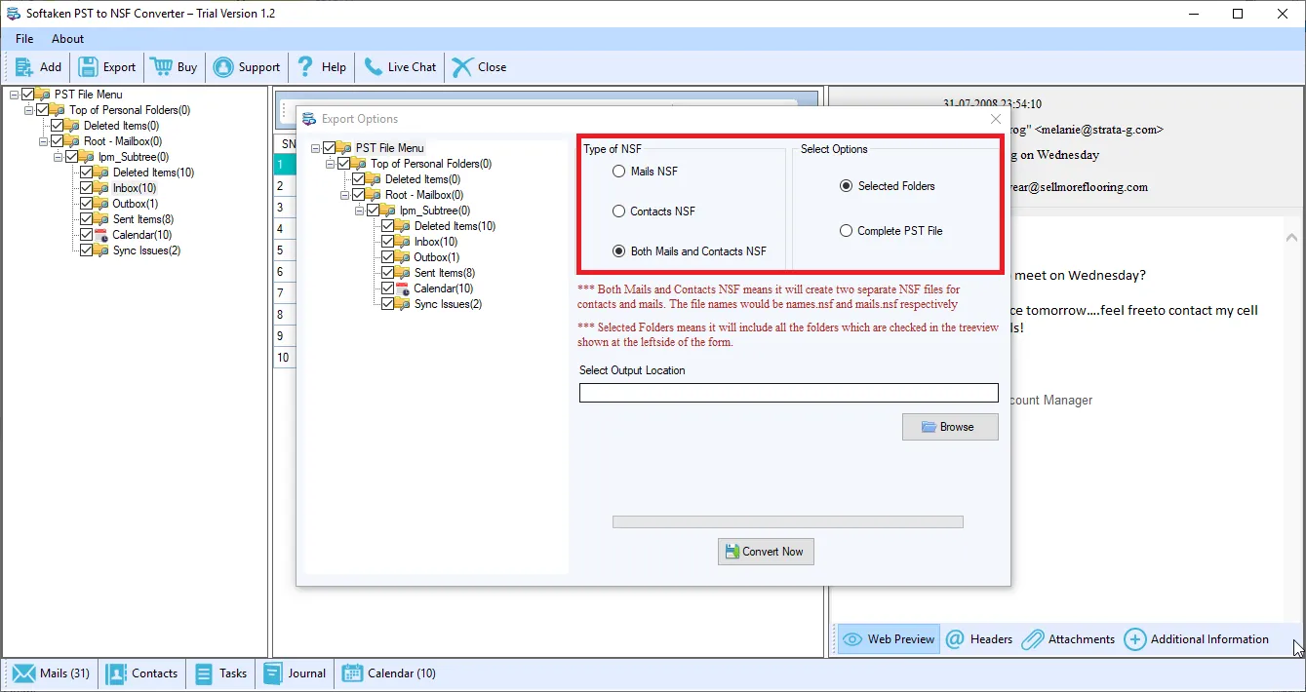Click the toolbar Close icon
This screenshot has width=1306, height=692.
click(461, 67)
